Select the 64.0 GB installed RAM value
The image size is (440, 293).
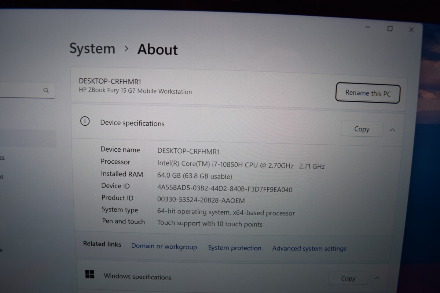pos(195,176)
